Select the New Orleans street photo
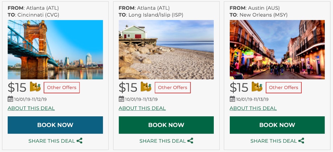Viewport: 333px width, 152px height. (x=277, y=50)
